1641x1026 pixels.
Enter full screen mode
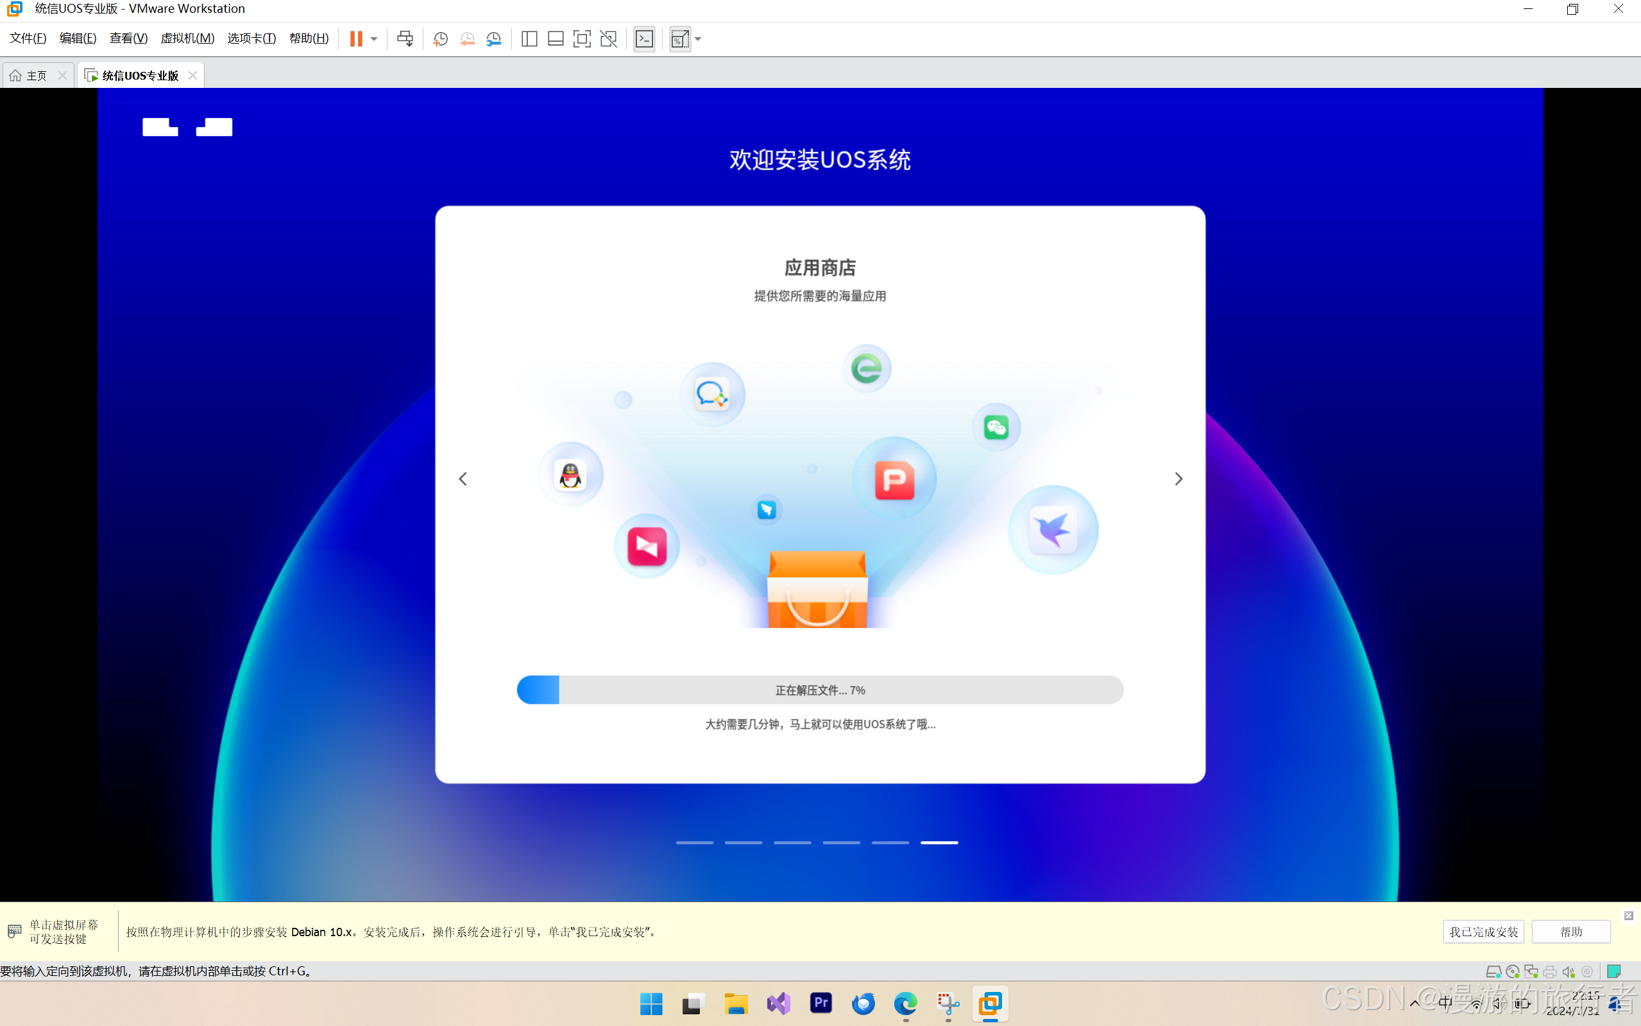582,38
